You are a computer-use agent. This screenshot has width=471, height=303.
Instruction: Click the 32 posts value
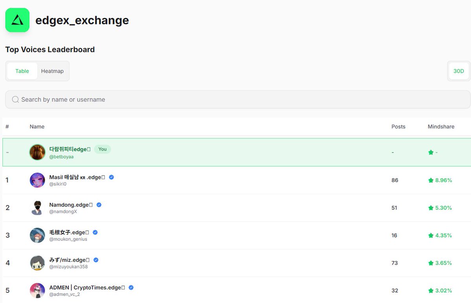point(395,290)
